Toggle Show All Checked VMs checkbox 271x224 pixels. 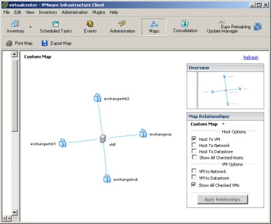193,185
